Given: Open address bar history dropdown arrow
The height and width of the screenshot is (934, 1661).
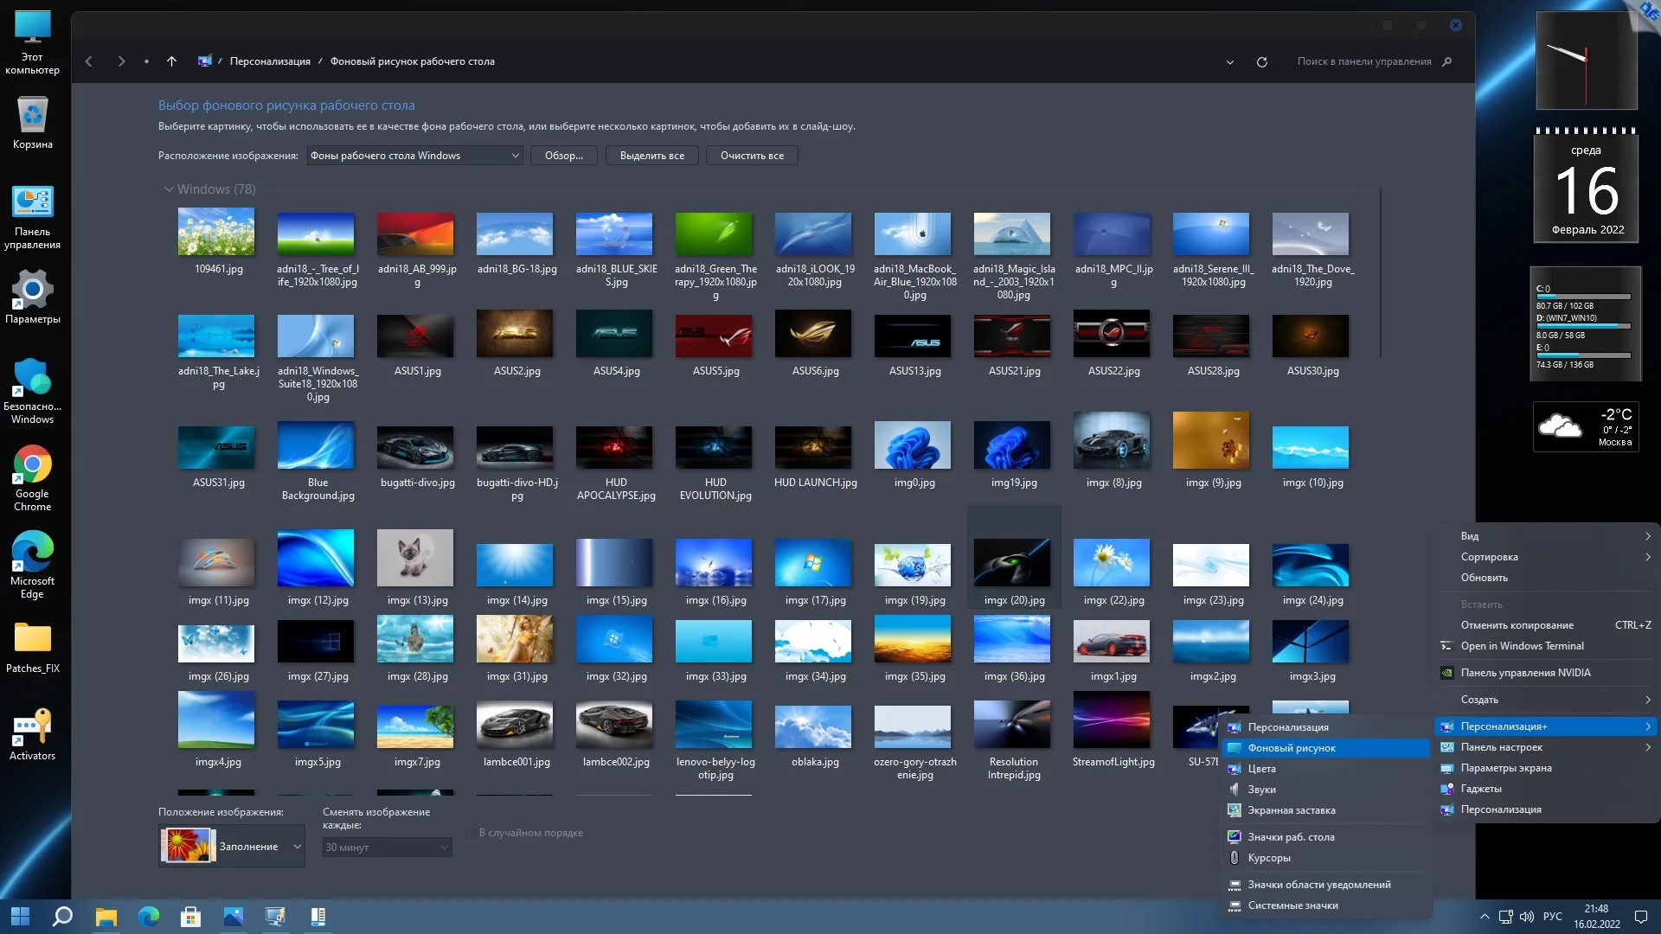Looking at the screenshot, I should point(1229,61).
